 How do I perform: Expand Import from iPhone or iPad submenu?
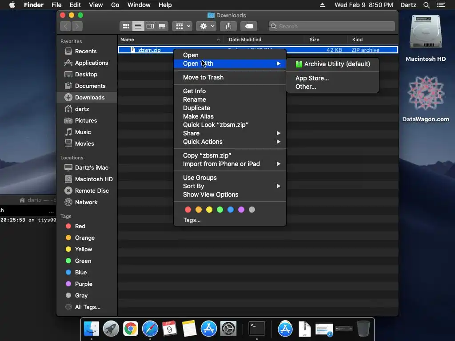click(x=230, y=164)
